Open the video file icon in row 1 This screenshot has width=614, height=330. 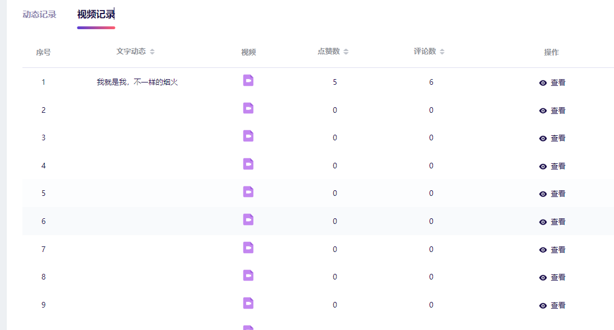pyautogui.click(x=248, y=80)
